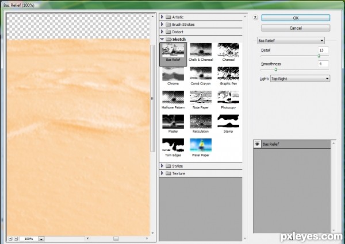345x244 pixels.
Task: Click the Cancel button
Action: coord(296,28)
